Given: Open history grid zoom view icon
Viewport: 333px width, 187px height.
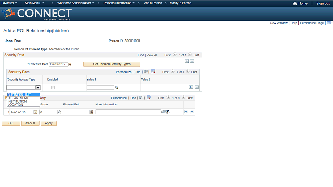Looking at the screenshot, I should [141, 97].
